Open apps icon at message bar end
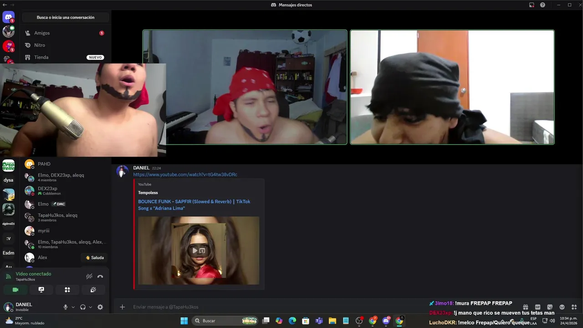583x328 pixels. 574,307
